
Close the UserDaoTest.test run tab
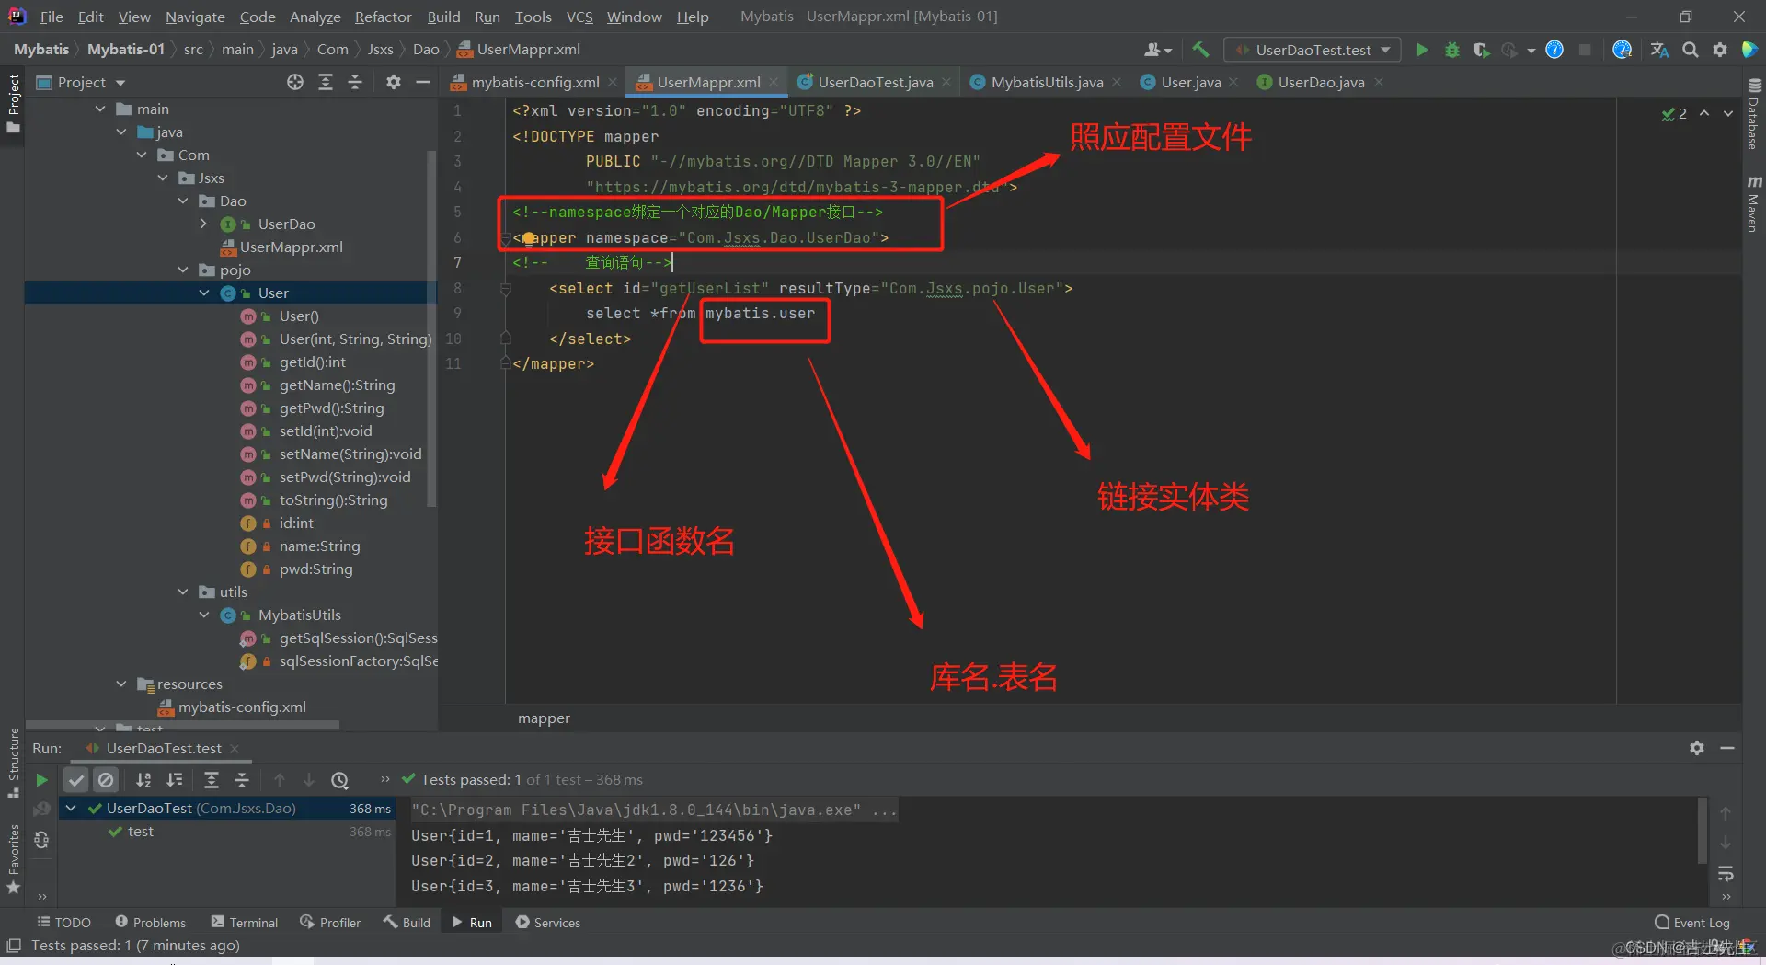(235, 749)
